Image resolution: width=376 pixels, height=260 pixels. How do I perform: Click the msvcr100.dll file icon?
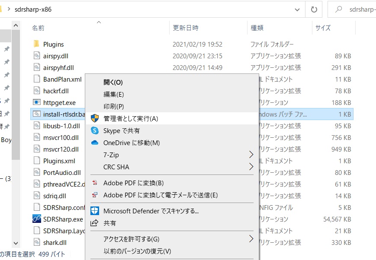coord(36,137)
